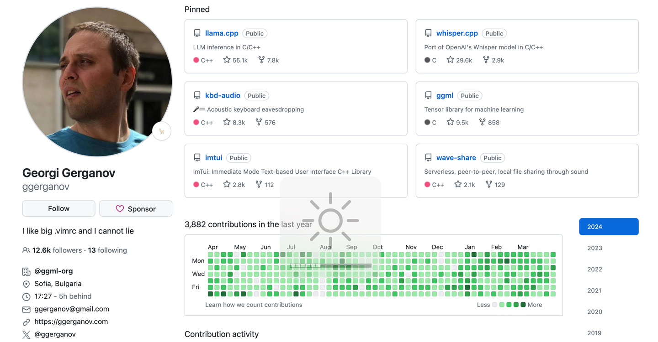
Task: Click the star icon on wave-share
Action: 458,184
